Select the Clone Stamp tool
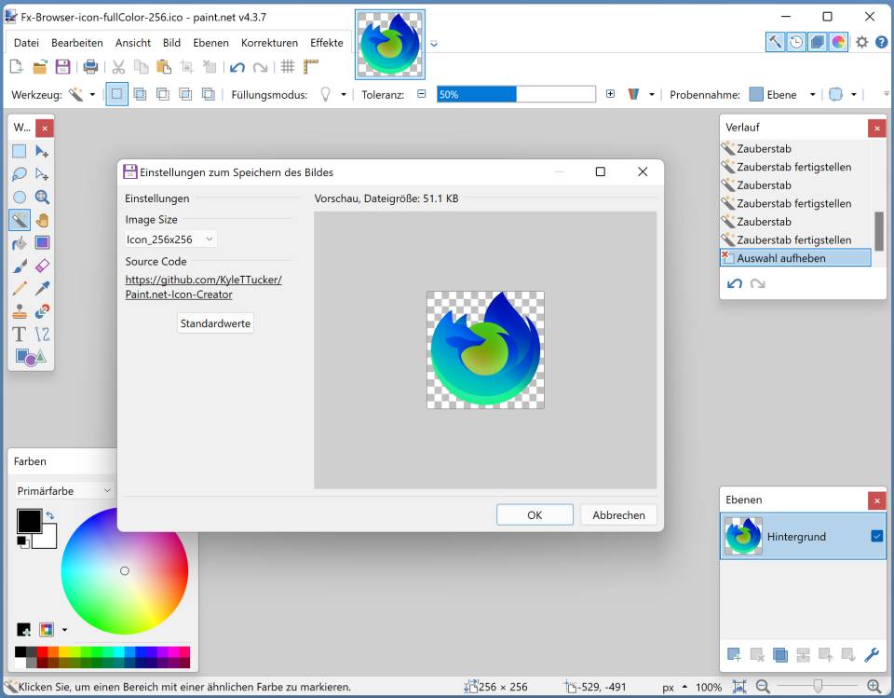 [20, 311]
